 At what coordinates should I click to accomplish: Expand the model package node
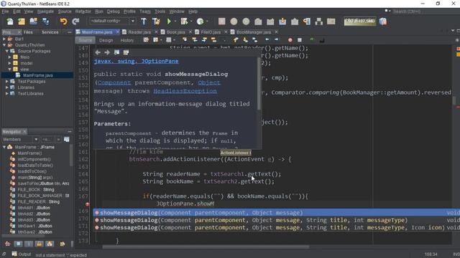(9, 63)
